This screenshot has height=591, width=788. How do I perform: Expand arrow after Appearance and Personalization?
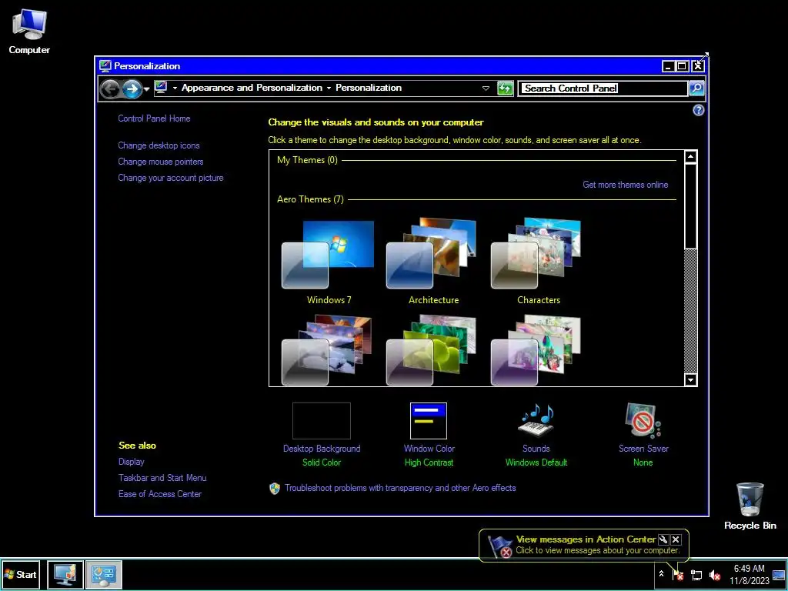[x=329, y=88]
